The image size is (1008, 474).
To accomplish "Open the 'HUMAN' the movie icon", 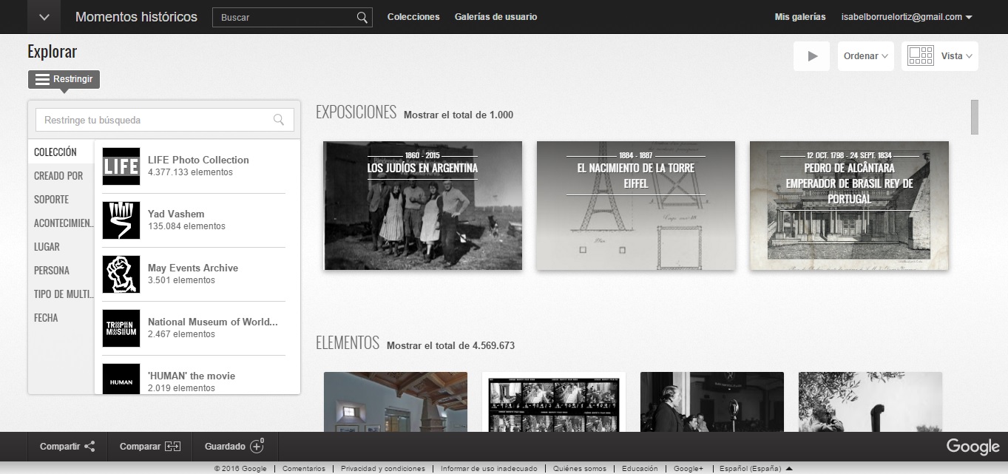I will (121, 379).
